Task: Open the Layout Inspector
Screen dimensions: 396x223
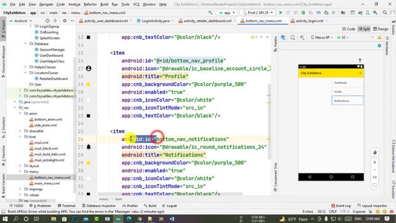Action: click(372, 206)
